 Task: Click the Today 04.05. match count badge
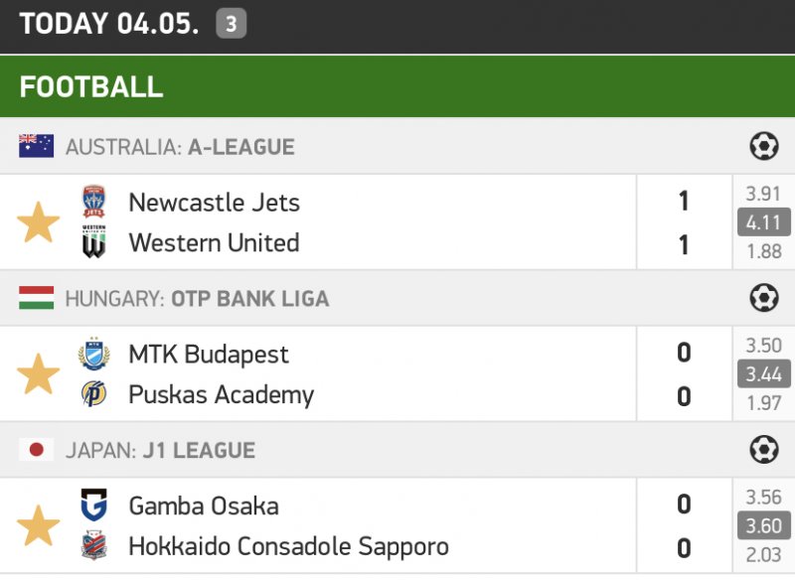pyautogui.click(x=231, y=24)
